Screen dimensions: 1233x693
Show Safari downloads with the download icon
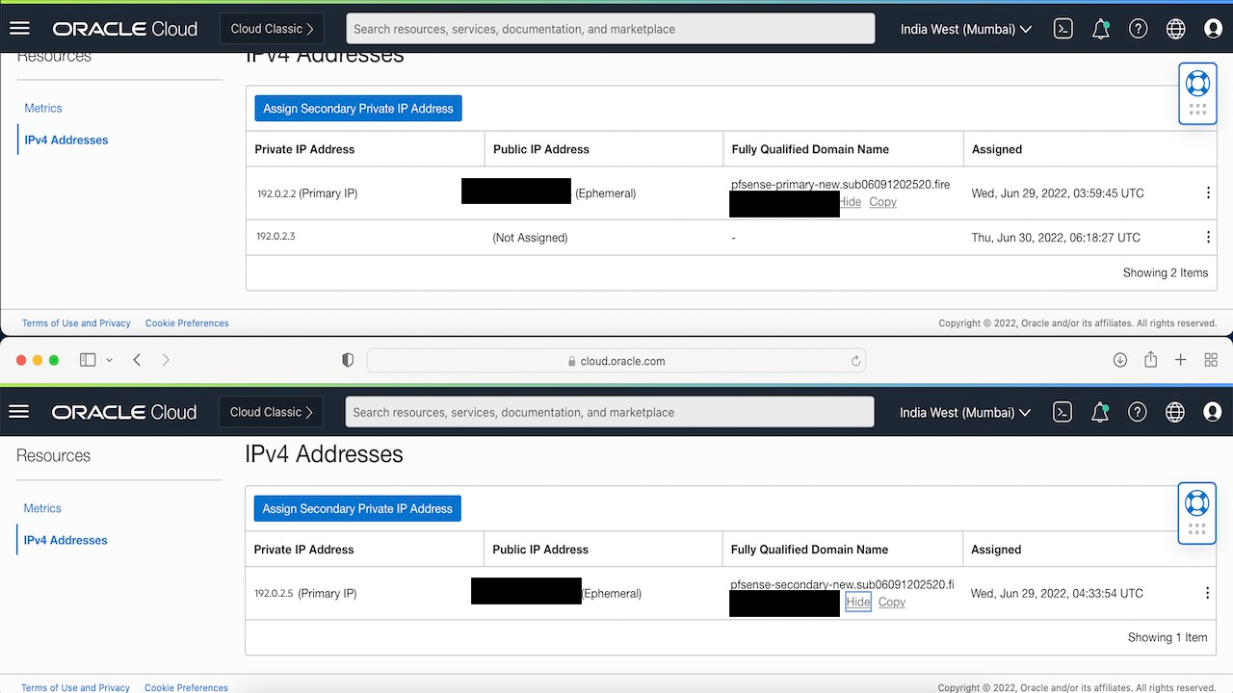(1120, 360)
